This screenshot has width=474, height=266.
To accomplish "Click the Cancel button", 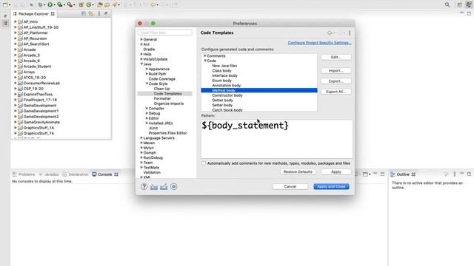I will coord(290,187).
